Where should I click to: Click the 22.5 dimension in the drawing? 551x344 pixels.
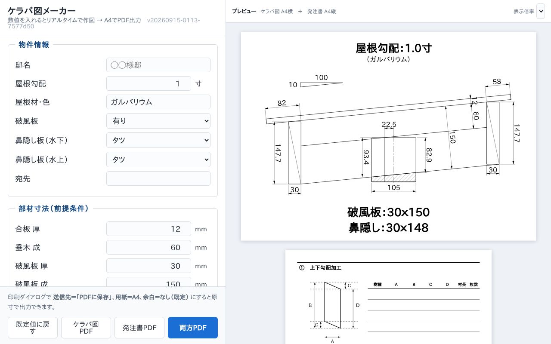(x=389, y=124)
